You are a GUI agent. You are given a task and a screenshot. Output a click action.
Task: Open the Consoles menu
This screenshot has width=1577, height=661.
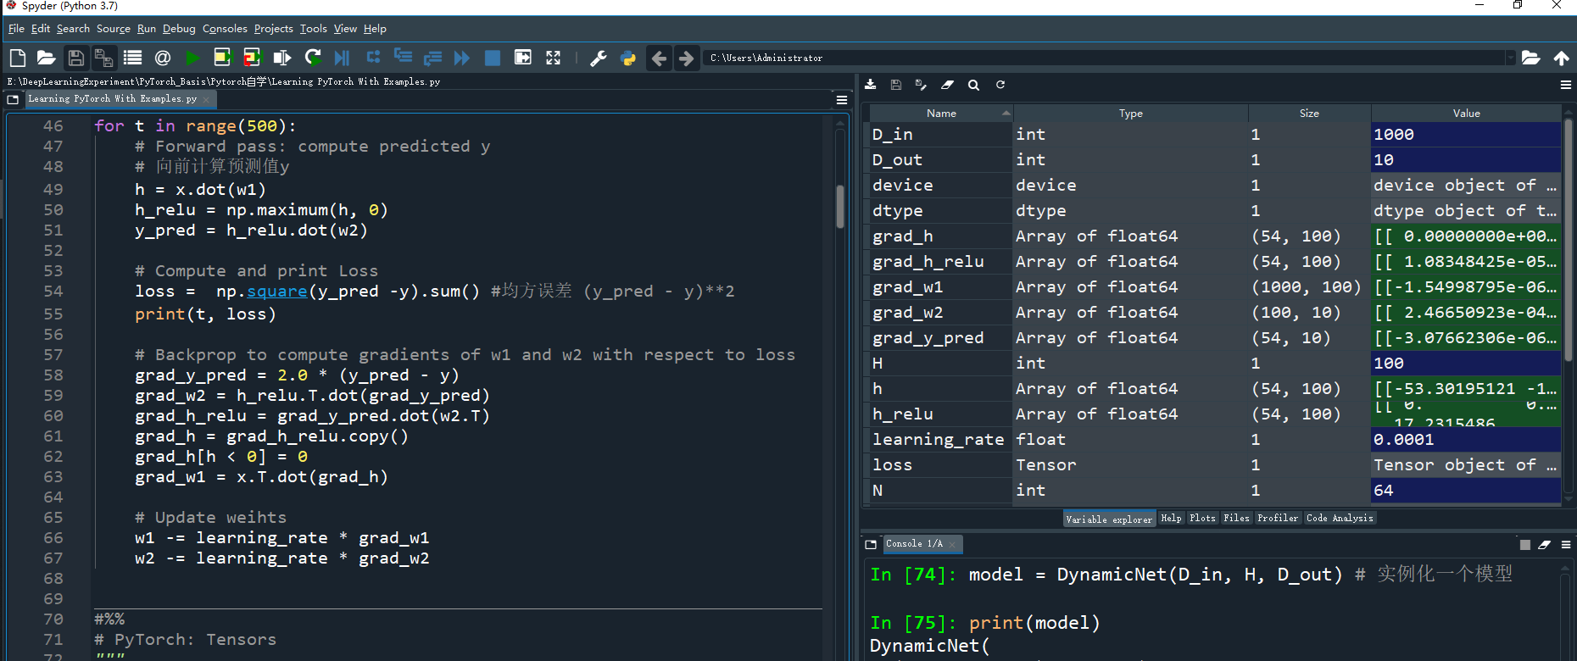tap(225, 29)
